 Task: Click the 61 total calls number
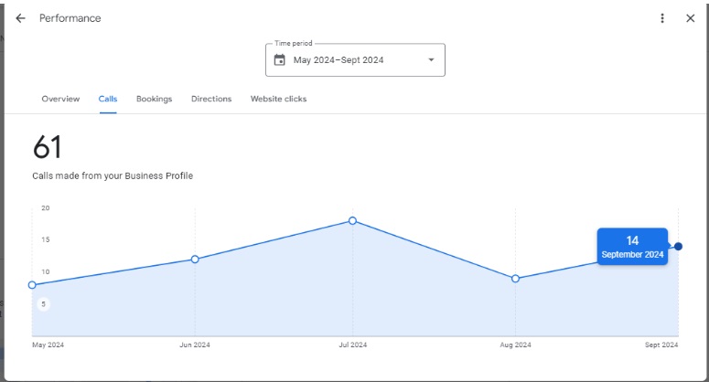pyautogui.click(x=47, y=147)
